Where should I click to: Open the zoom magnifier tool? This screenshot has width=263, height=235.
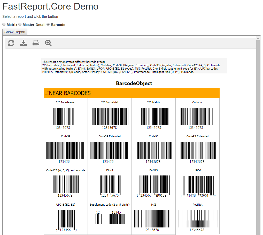[x=48, y=43]
